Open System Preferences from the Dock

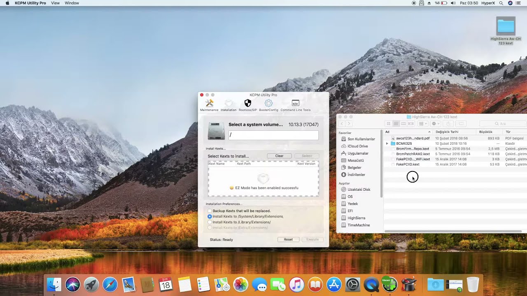click(x=352, y=284)
